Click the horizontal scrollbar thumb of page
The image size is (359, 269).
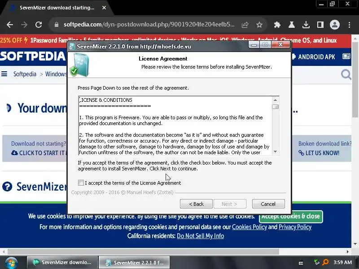(x=143, y=252)
